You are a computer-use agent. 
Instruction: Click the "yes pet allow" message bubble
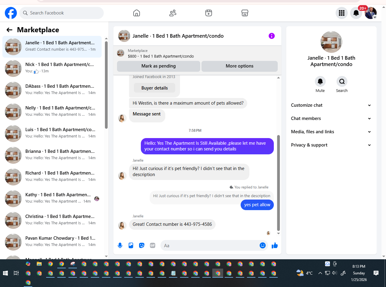(x=257, y=205)
